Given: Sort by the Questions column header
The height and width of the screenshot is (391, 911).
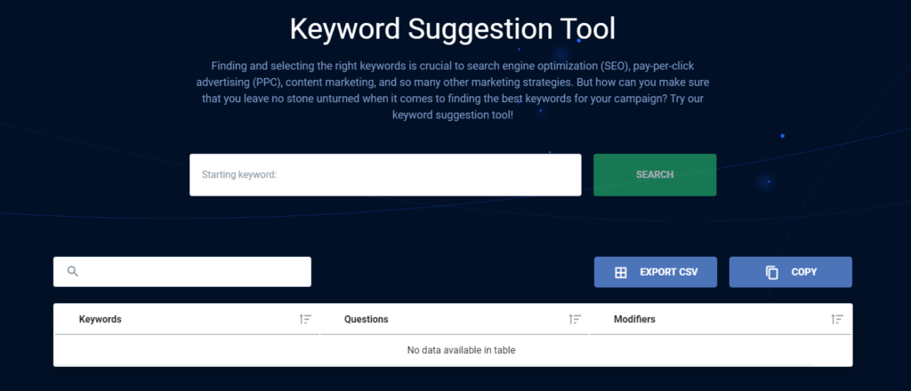Looking at the screenshot, I should (366, 319).
